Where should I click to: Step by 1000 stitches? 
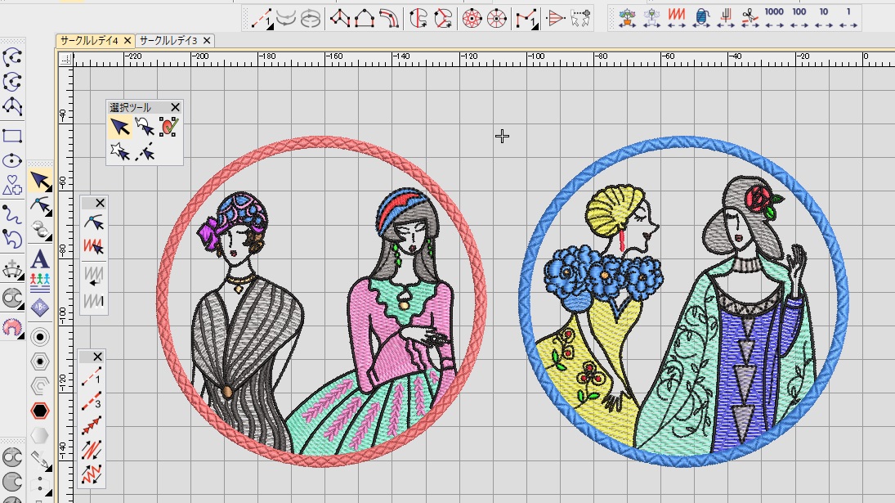coord(774,18)
